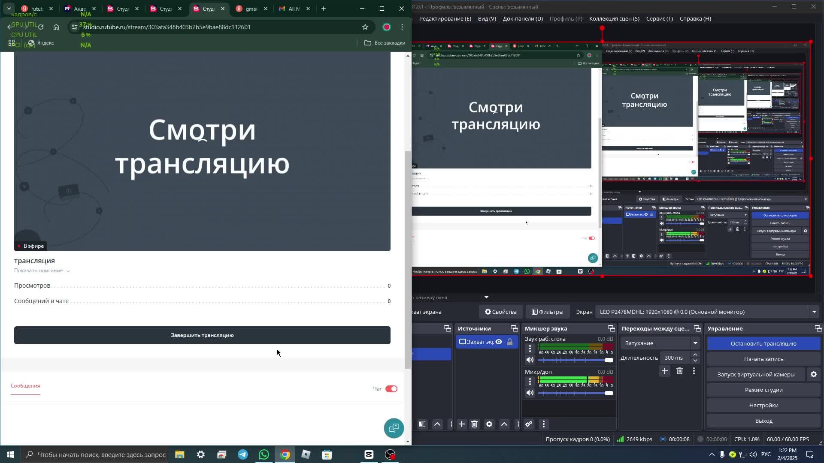Click Выход button in OBS
The image size is (824, 463).
coord(763,421)
